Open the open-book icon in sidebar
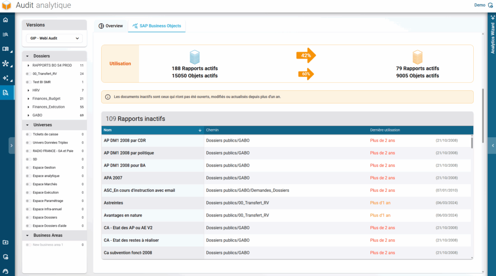Image resolution: width=496 pixels, height=276 pixels. [5, 49]
